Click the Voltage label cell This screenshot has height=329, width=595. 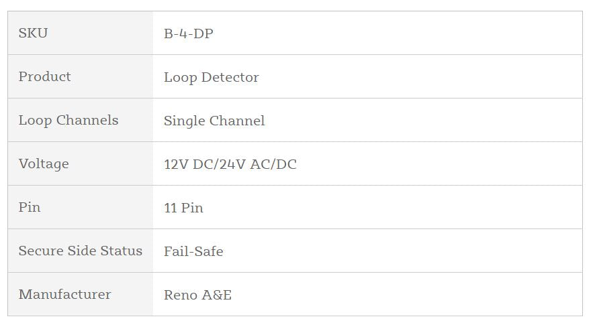(44, 163)
